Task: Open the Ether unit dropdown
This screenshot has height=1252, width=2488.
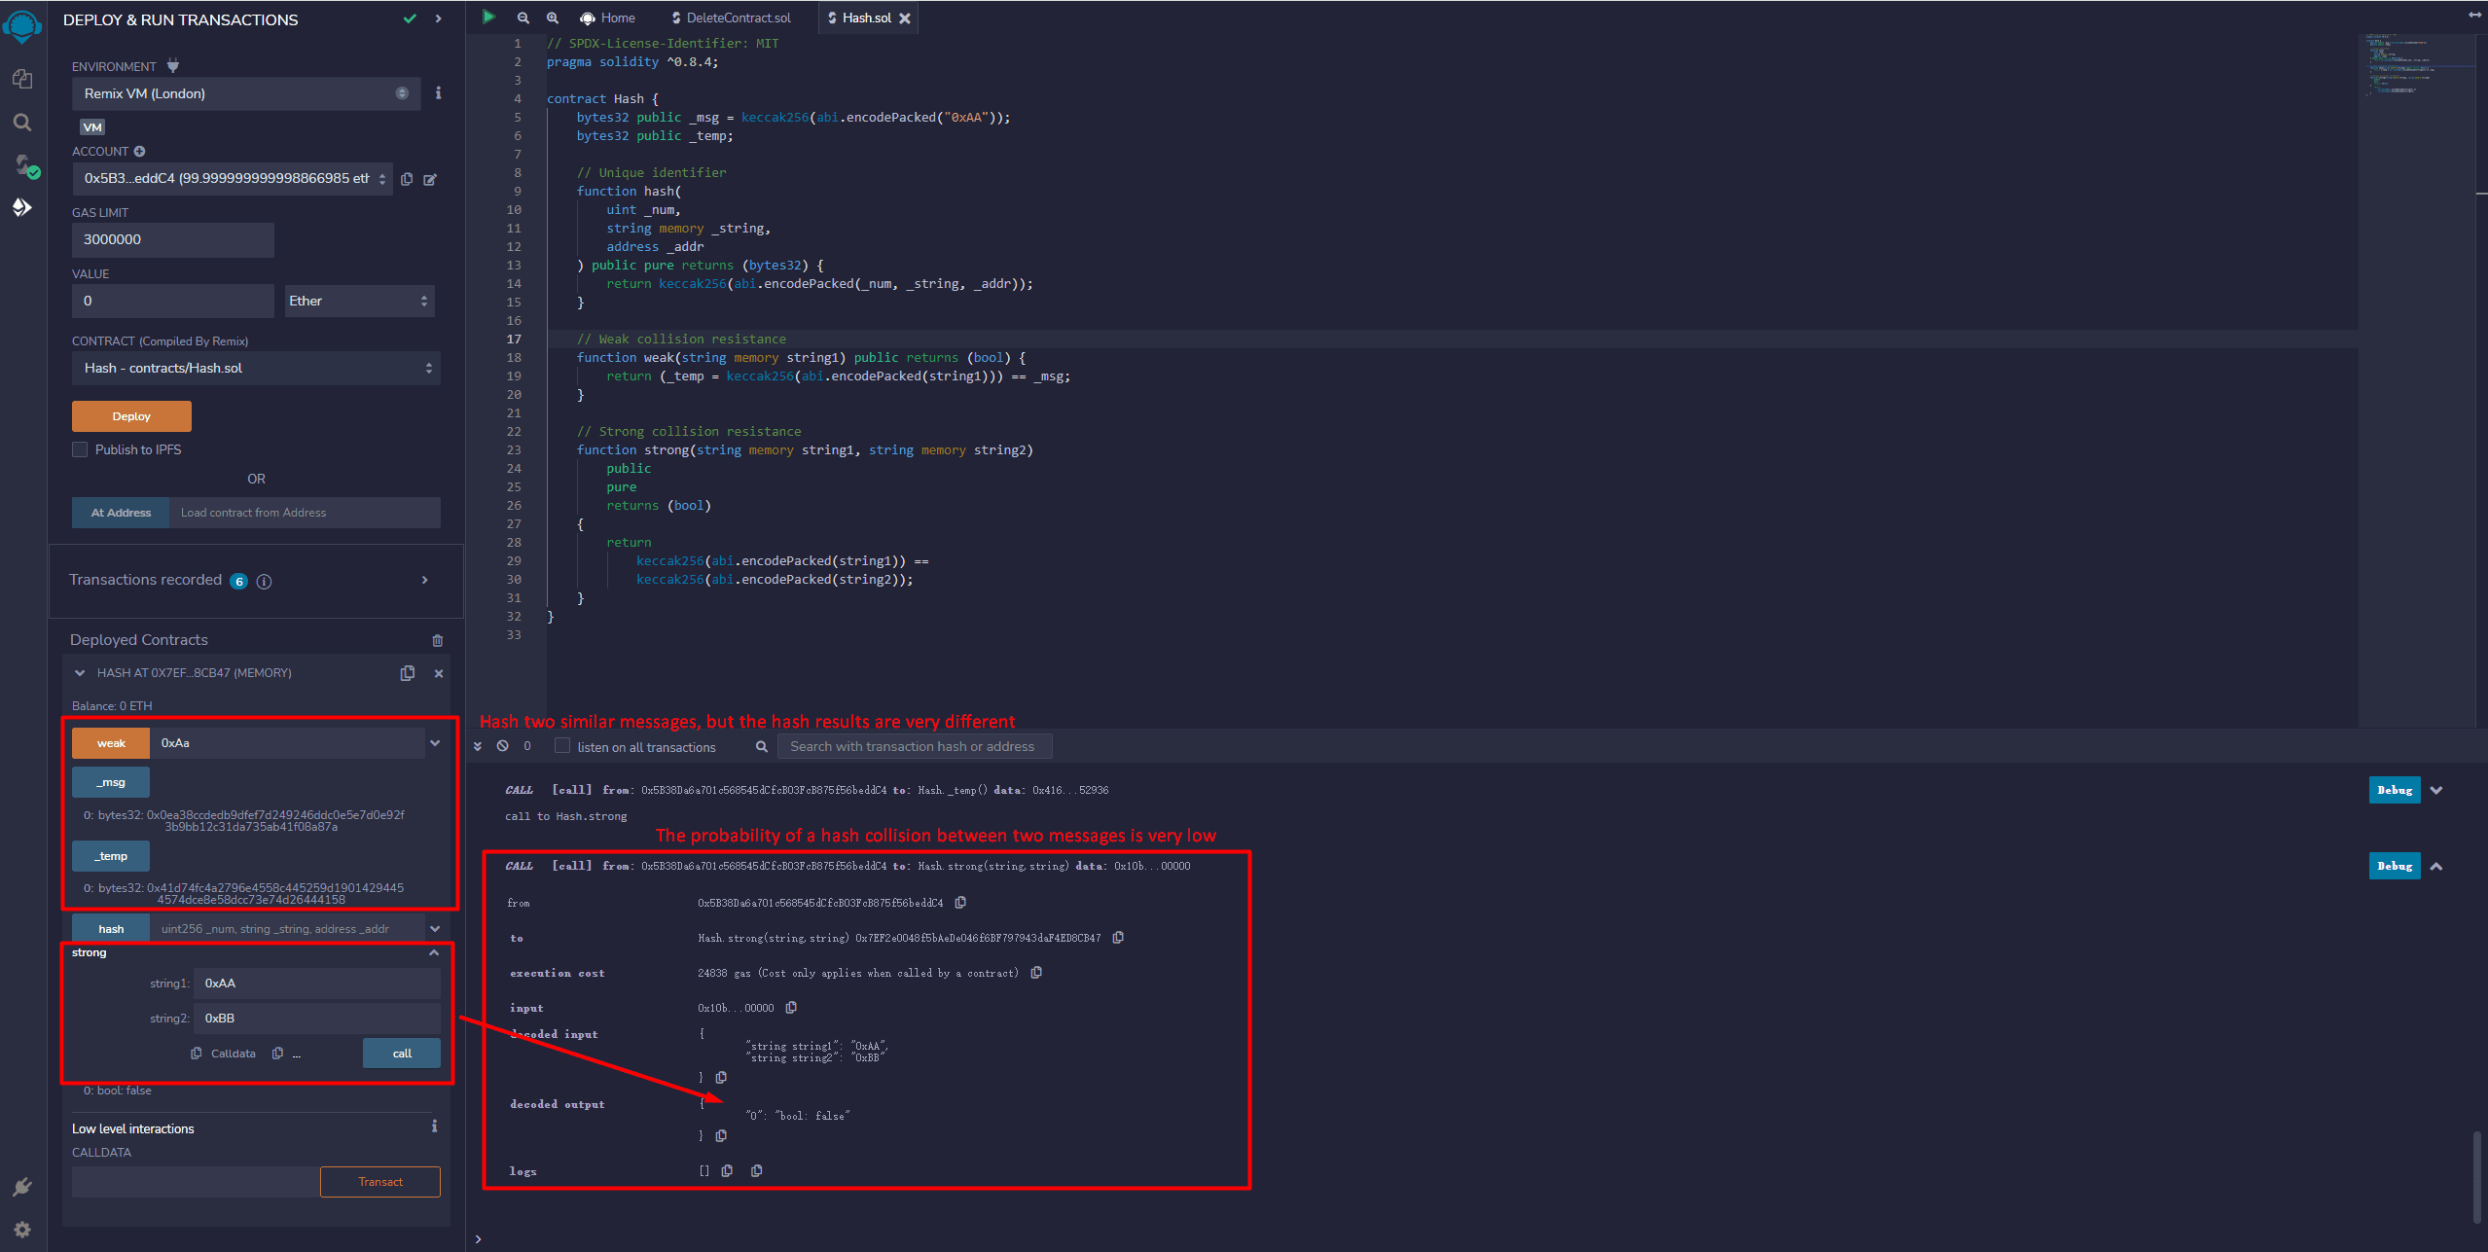Action: coord(358,301)
